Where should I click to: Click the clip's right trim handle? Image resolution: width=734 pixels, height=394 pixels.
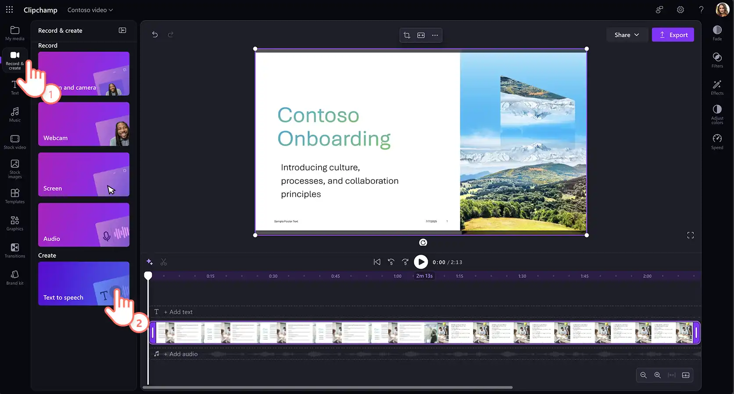coord(696,333)
